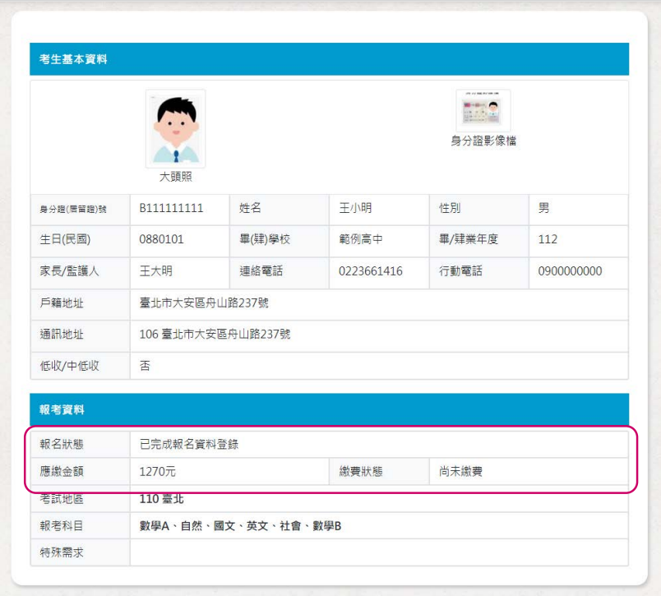The image size is (661, 596).
Task: Click the exam area 110 臺北
Action: click(161, 499)
